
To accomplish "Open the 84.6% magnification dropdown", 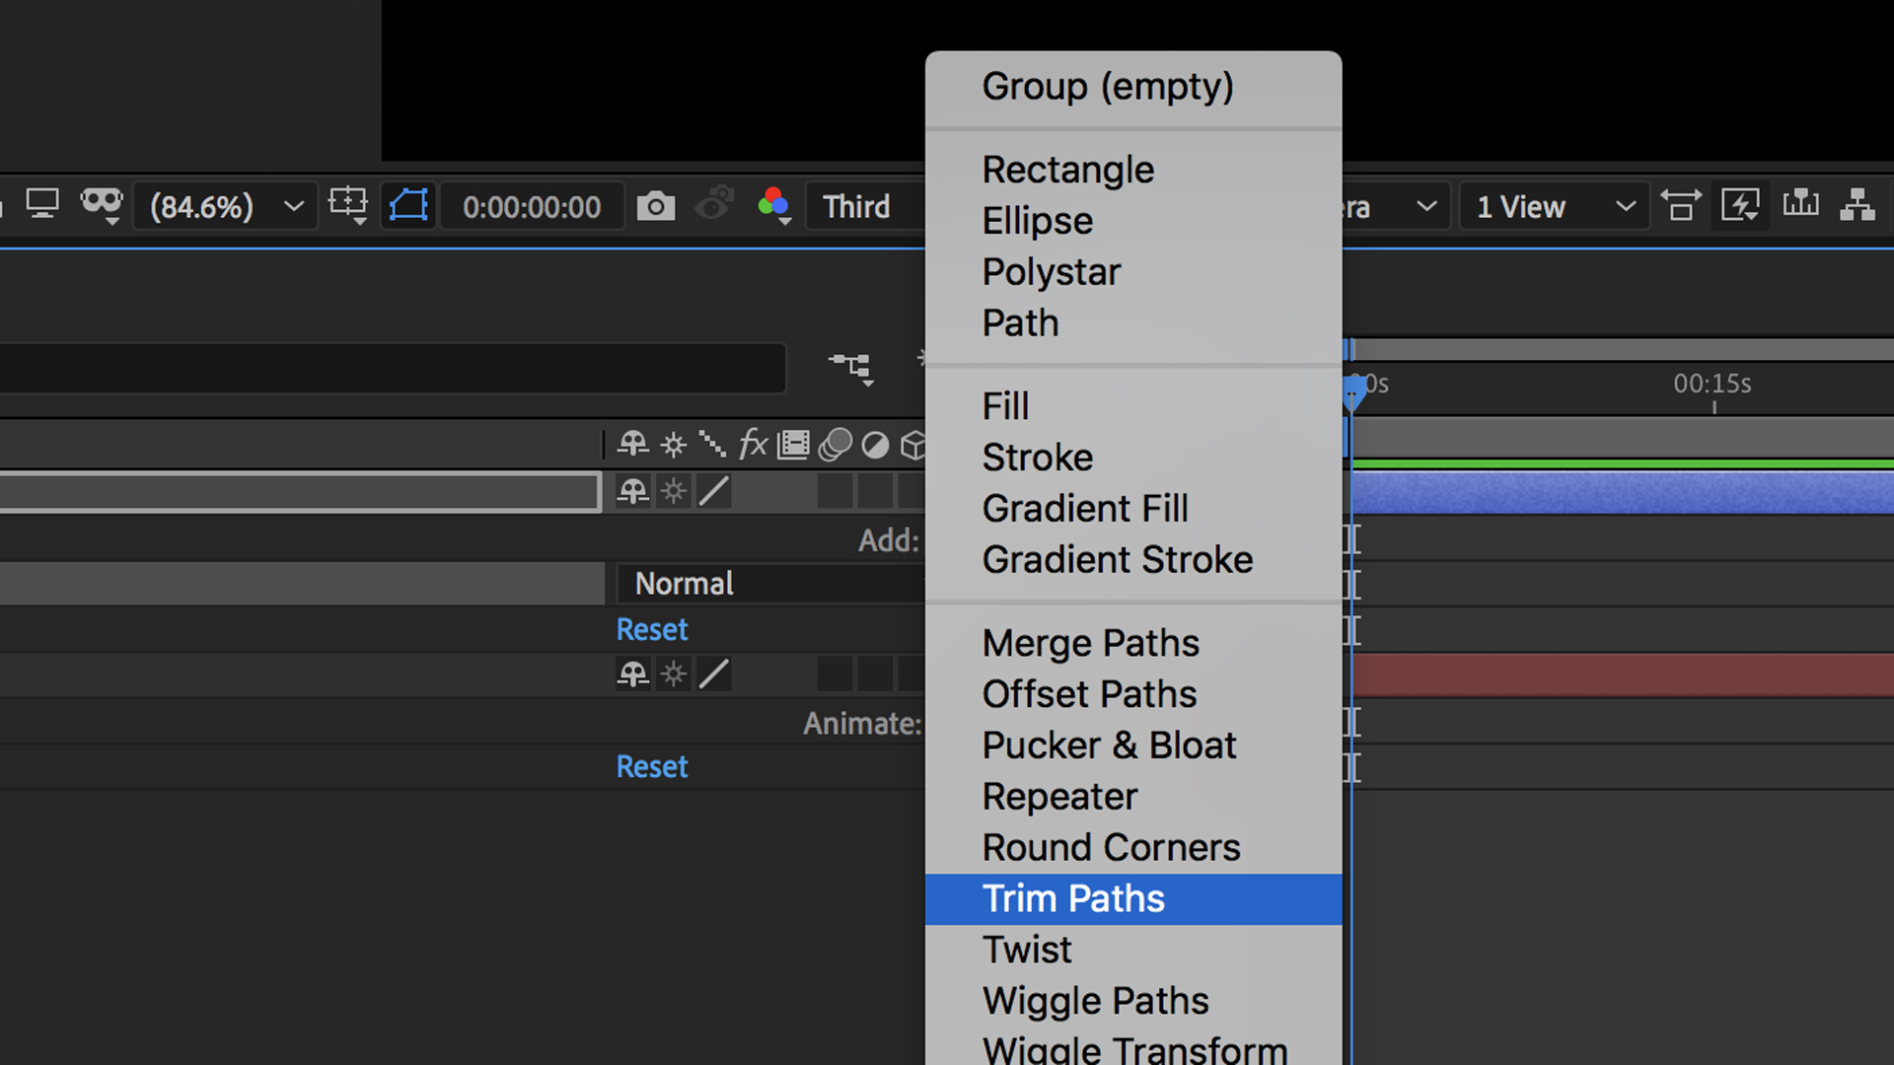I will point(225,206).
